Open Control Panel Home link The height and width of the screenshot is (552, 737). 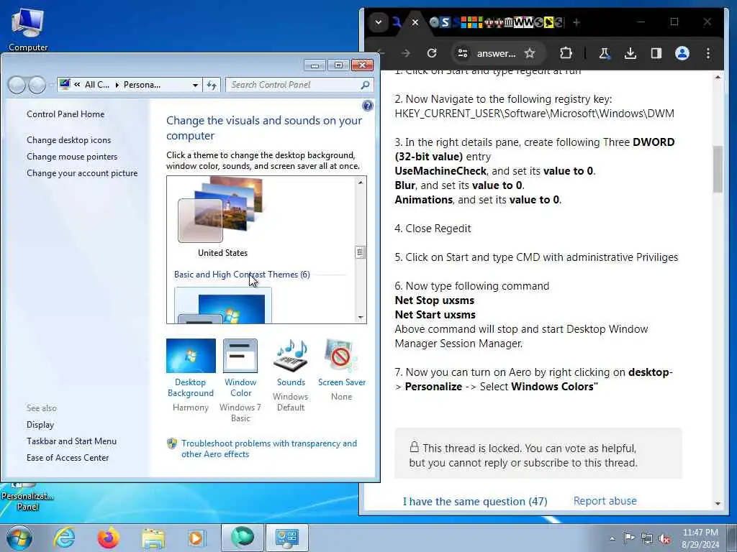(65, 114)
